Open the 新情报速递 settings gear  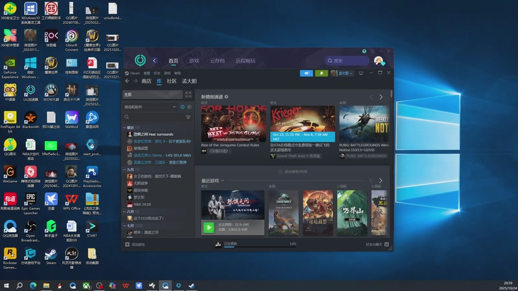pyautogui.click(x=226, y=96)
